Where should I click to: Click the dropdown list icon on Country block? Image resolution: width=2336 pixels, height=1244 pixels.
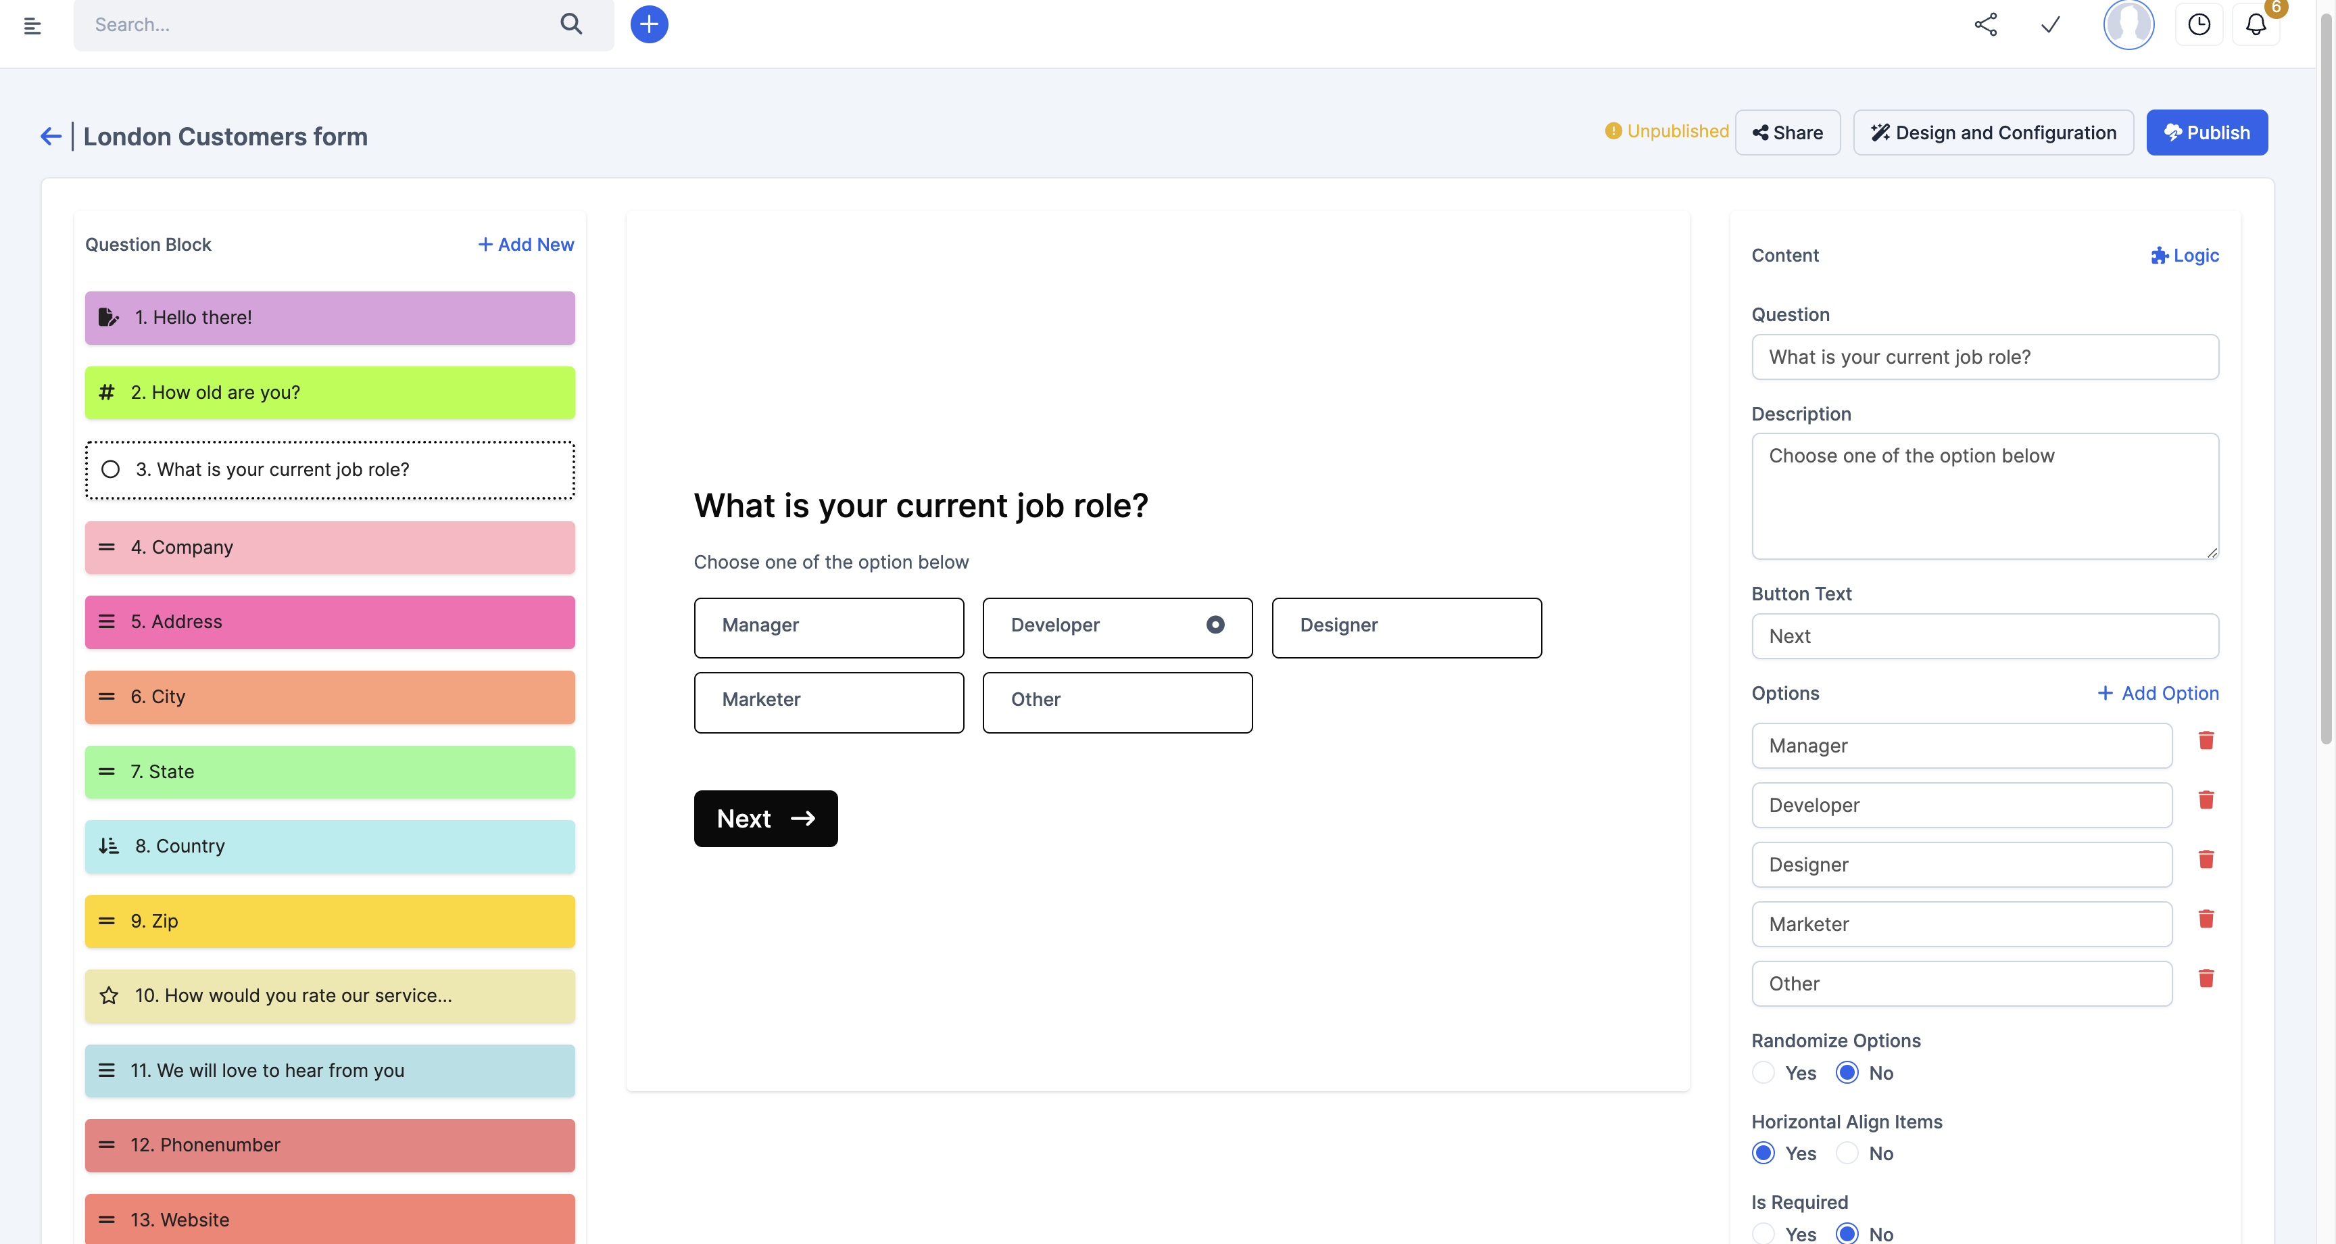point(108,846)
